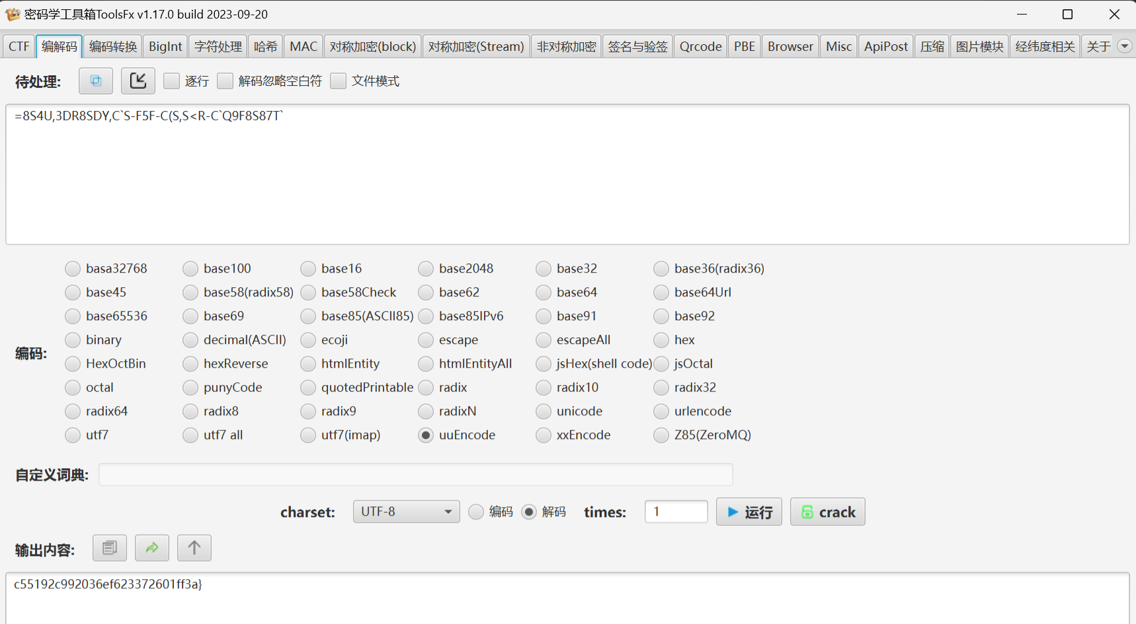The width and height of the screenshot is (1136, 624).
Task: Select the punyCode option
Action: 190,388
